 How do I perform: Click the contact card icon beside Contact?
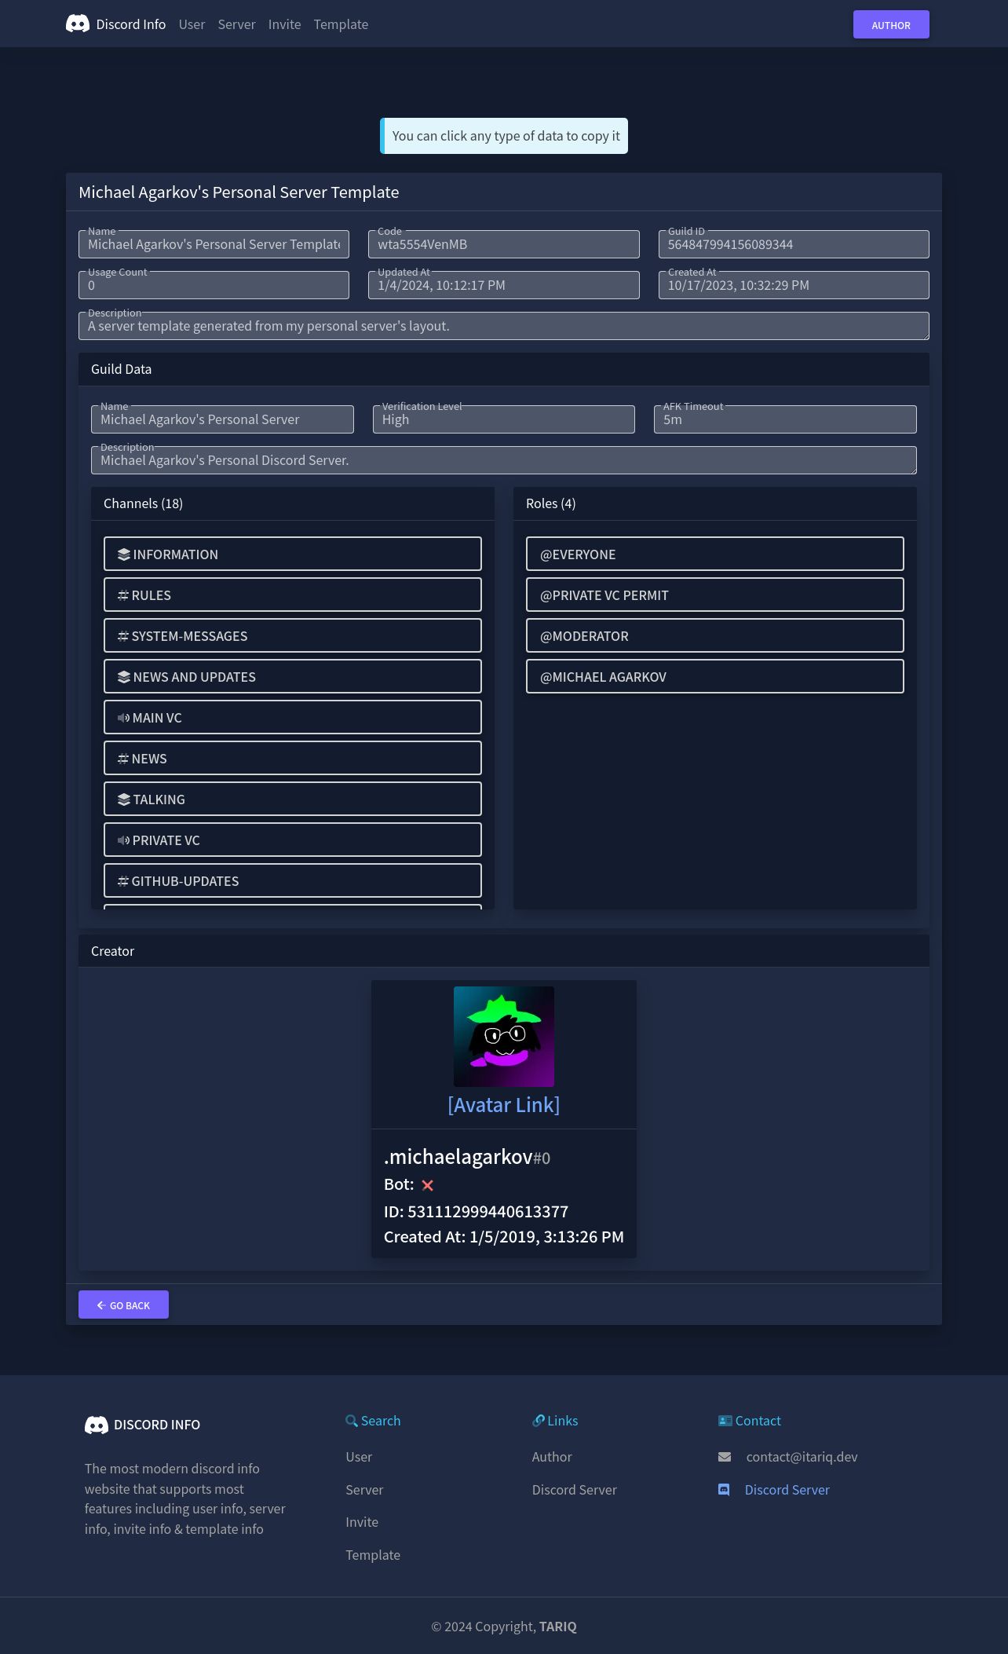pyautogui.click(x=725, y=1421)
